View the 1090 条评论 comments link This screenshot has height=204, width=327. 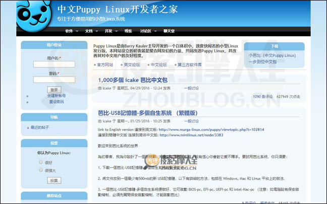263,97
